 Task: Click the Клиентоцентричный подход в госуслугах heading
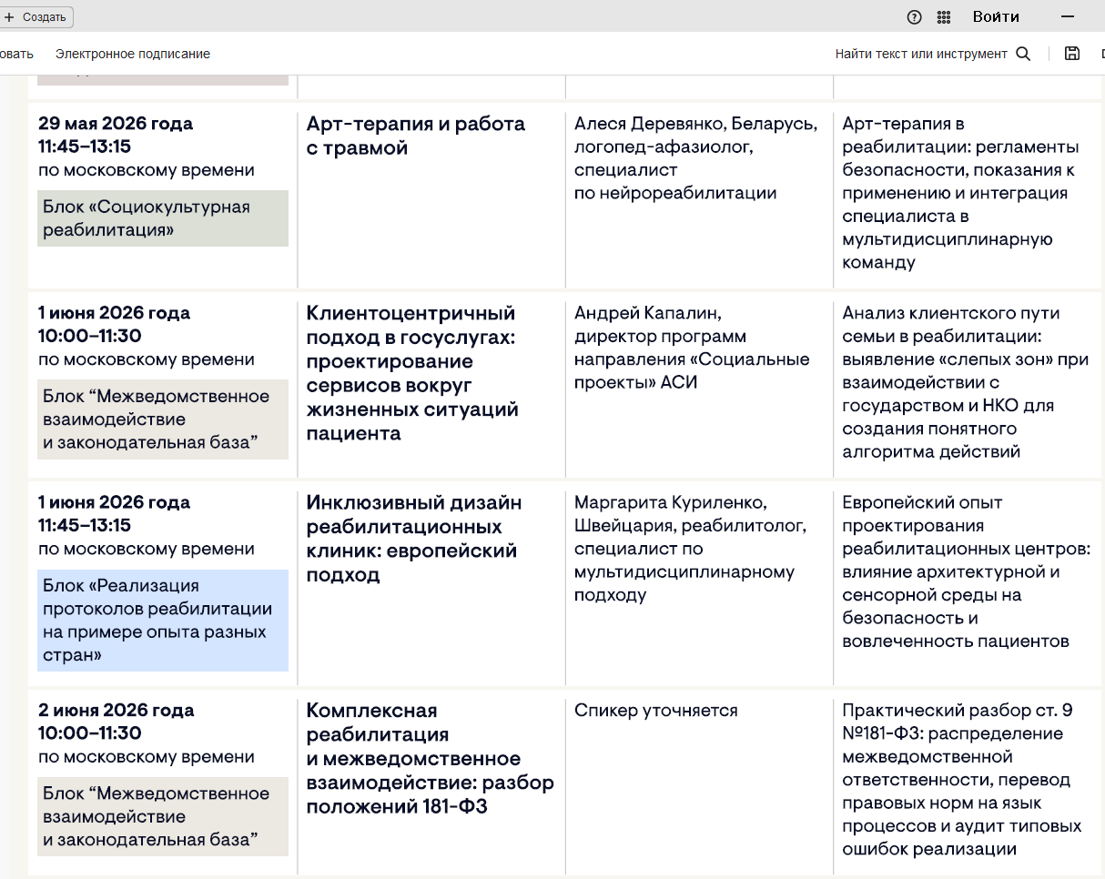pyautogui.click(x=411, y=373)
